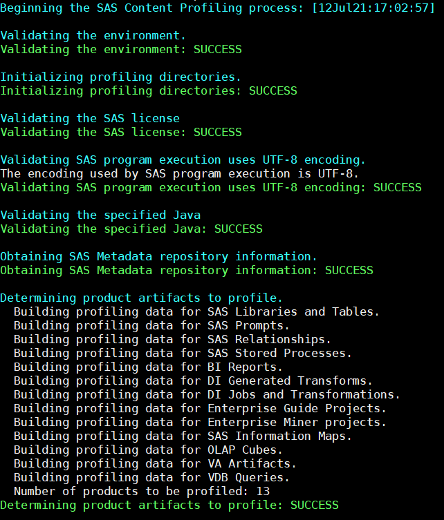Viewport: 444px width, 520px height.
Task: Click the timestamp [12Jul21:17:02:57] in first line
Action: [x=373, y=8]
